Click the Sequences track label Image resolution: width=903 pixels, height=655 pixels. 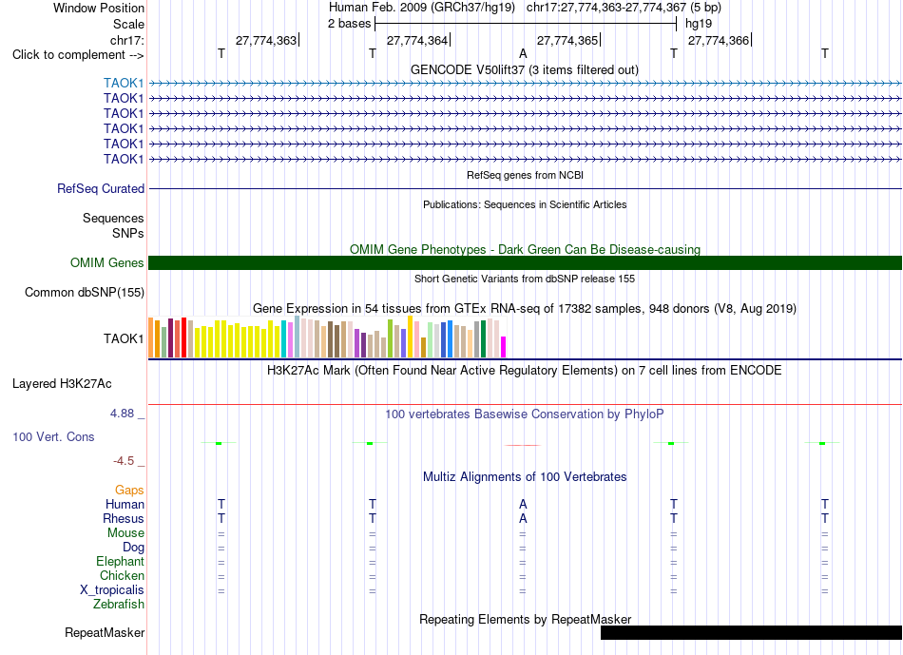[x=113, y=219]
